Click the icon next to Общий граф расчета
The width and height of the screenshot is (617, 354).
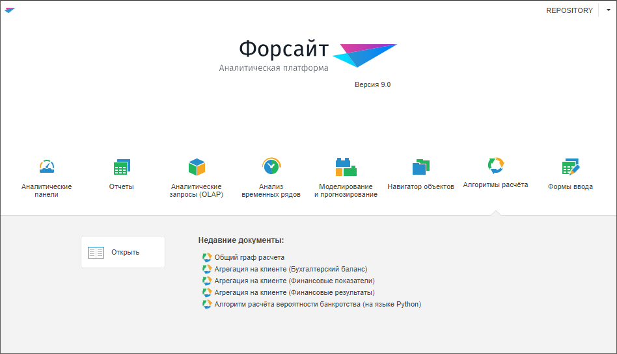(207, 257)
